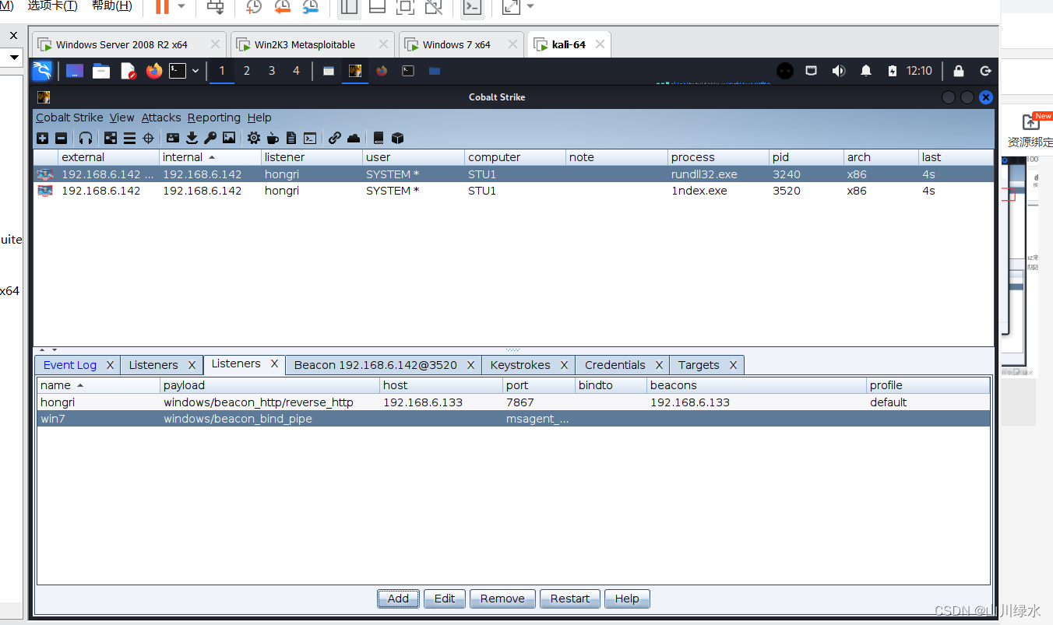Switch to pivot graph view icon
The height and width of the screenshot is (625, 1053).
pos(111,138)
